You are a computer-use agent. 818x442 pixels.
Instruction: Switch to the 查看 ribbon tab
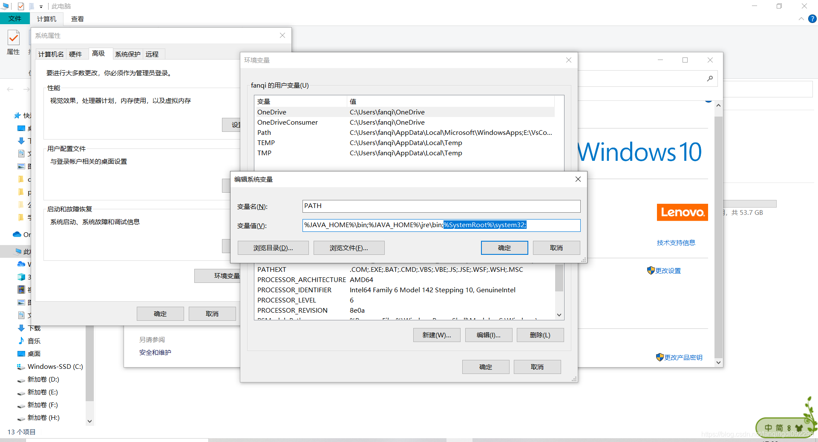coord(78,19)
